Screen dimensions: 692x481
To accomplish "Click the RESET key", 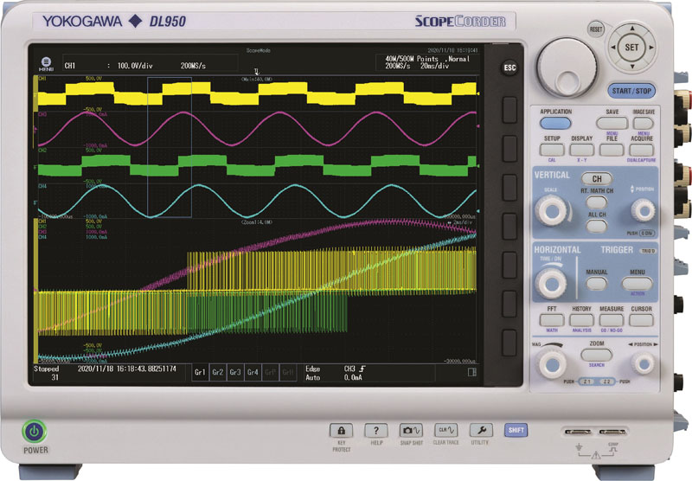I will [596, 29].
